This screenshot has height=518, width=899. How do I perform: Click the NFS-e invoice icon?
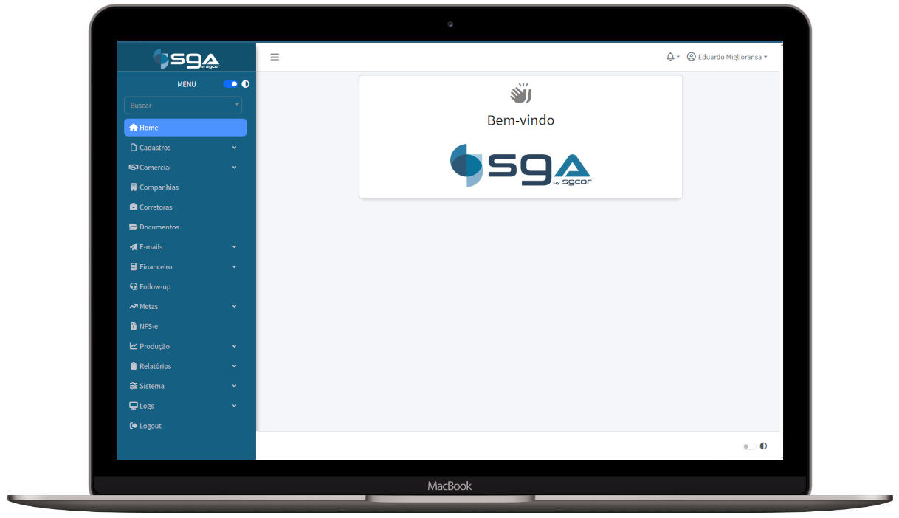134,326
